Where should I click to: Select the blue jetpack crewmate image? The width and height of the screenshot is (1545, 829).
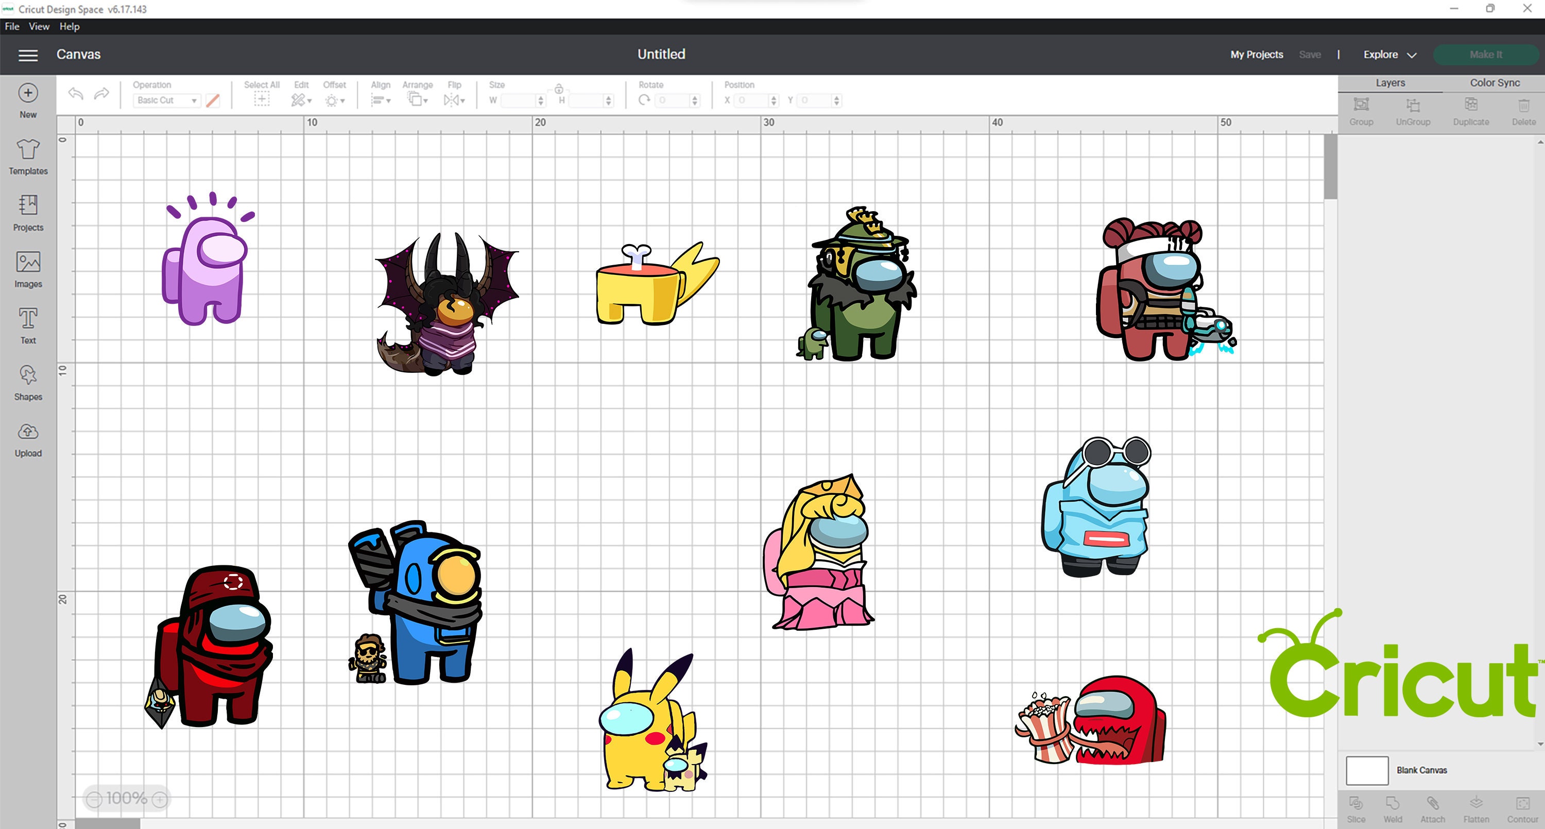tap(415, 603)
